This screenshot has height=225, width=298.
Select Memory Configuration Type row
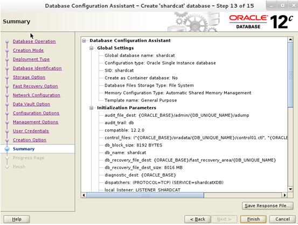click(178, 93)
